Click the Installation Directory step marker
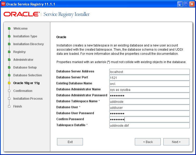The width and height of the screenshot is (196, 155). pyautogui.click(x=9, y=44)
